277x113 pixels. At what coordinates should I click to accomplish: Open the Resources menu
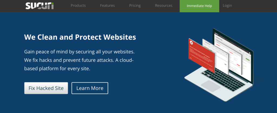[164, 5]
